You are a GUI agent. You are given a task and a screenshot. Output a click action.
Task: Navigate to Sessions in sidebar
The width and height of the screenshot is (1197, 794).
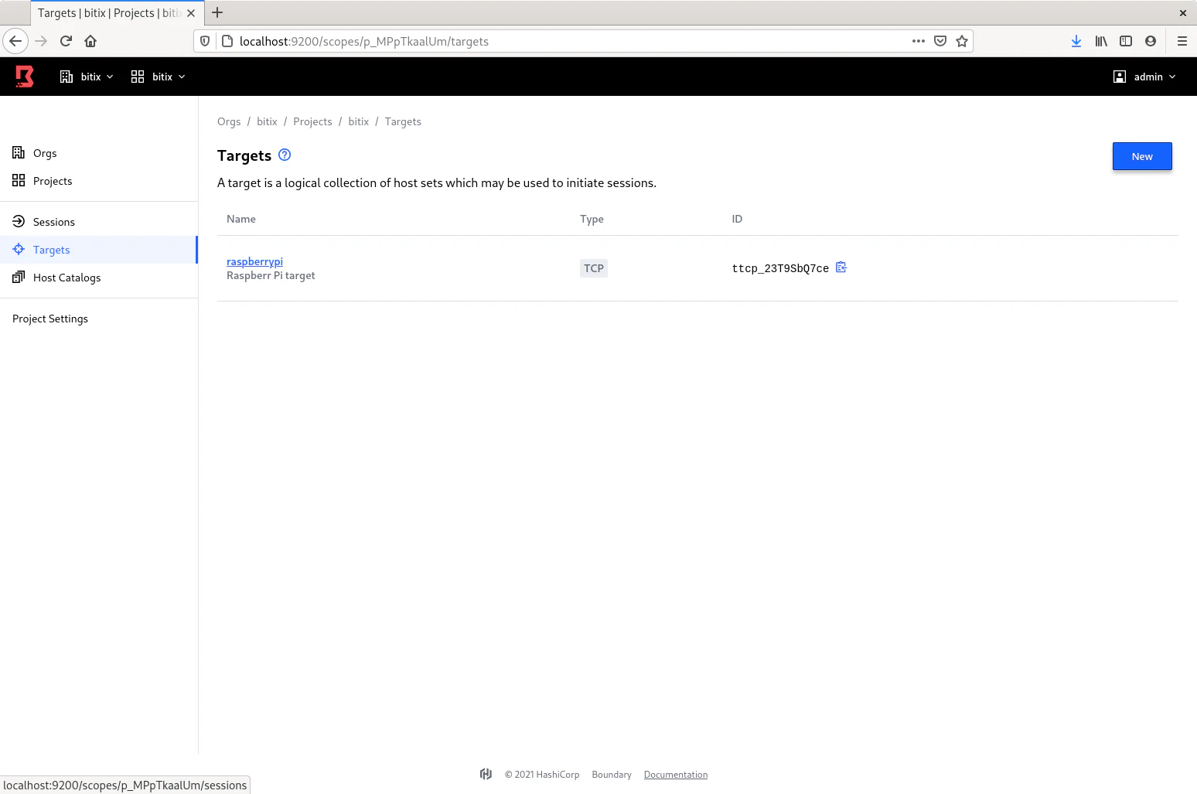54,222
